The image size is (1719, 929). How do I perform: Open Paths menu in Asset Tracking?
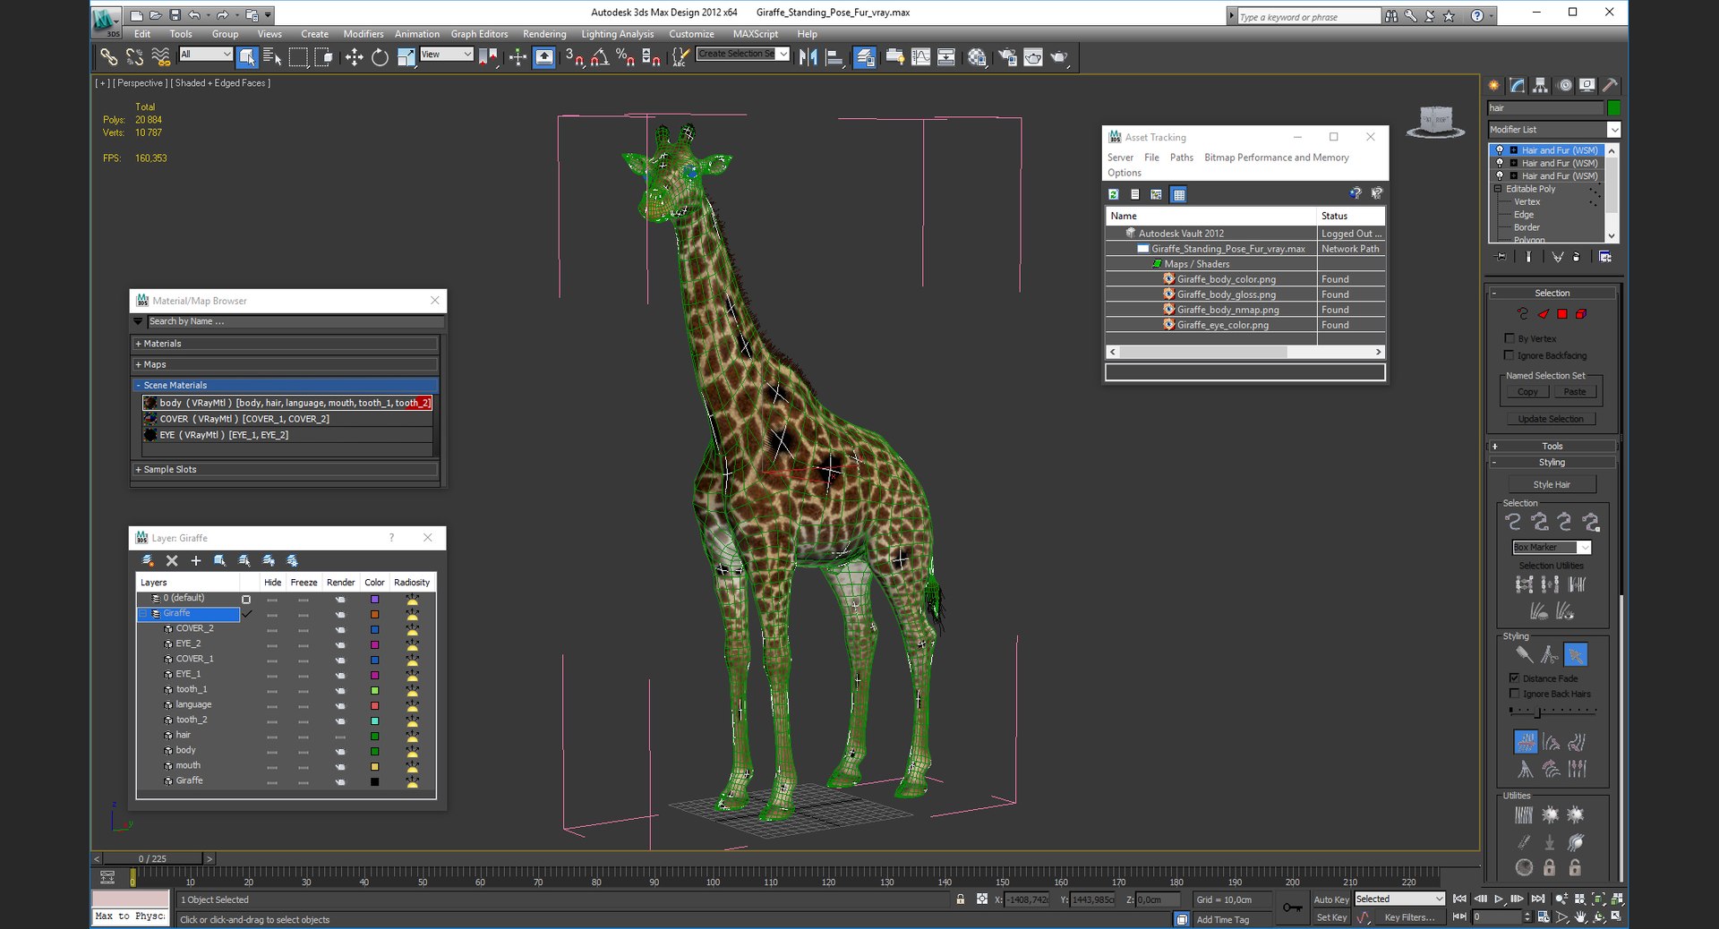[1181, 158]
